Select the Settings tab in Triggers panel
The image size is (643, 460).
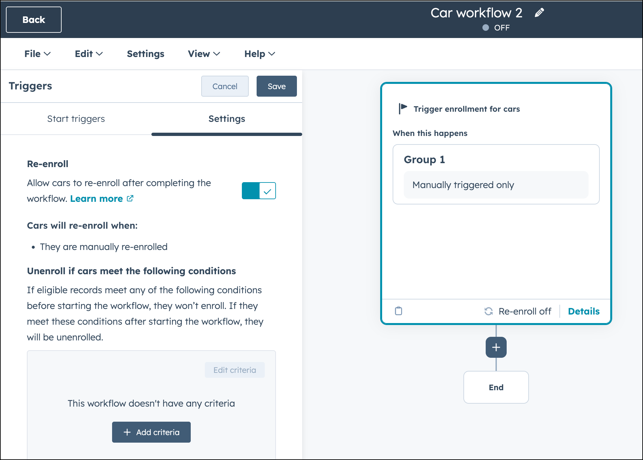pos(227,119)
